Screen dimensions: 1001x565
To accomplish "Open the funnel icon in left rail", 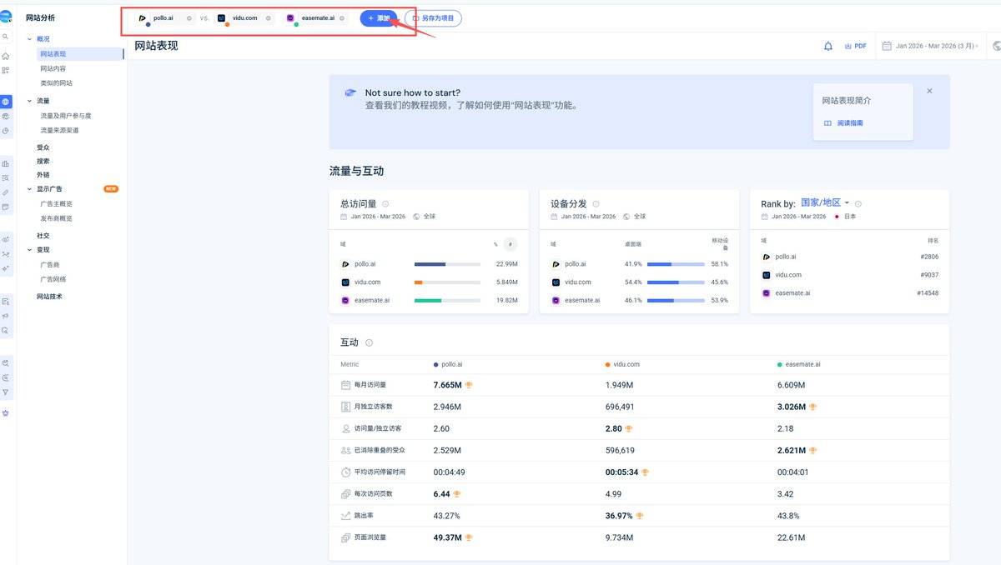I will (x=6, y=392).
